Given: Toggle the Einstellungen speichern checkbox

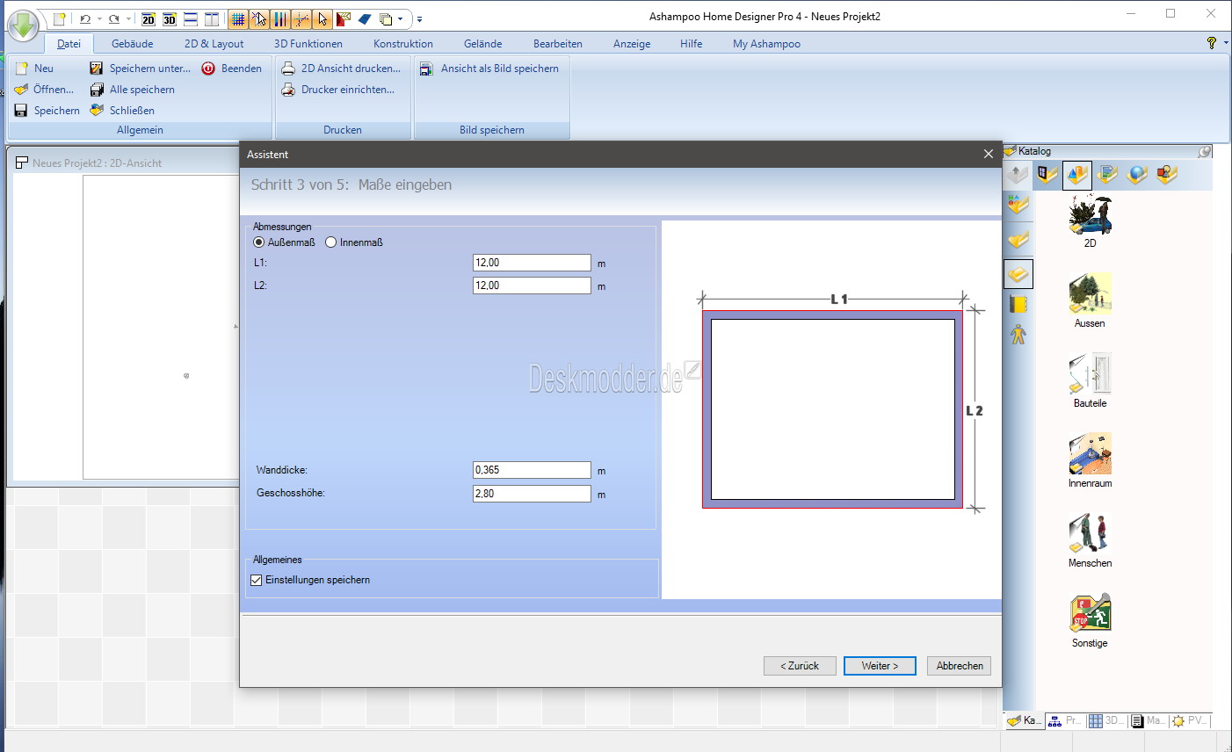Looking at the screenshot, I should pyautogui.click(x=257, y=581).
